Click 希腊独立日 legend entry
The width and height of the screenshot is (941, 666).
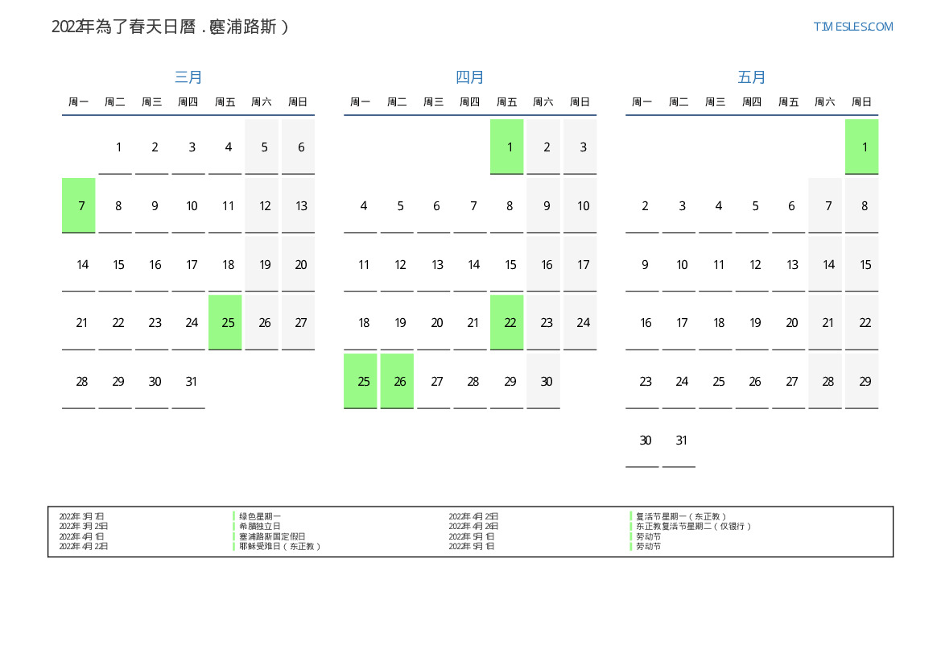[260, 526]
